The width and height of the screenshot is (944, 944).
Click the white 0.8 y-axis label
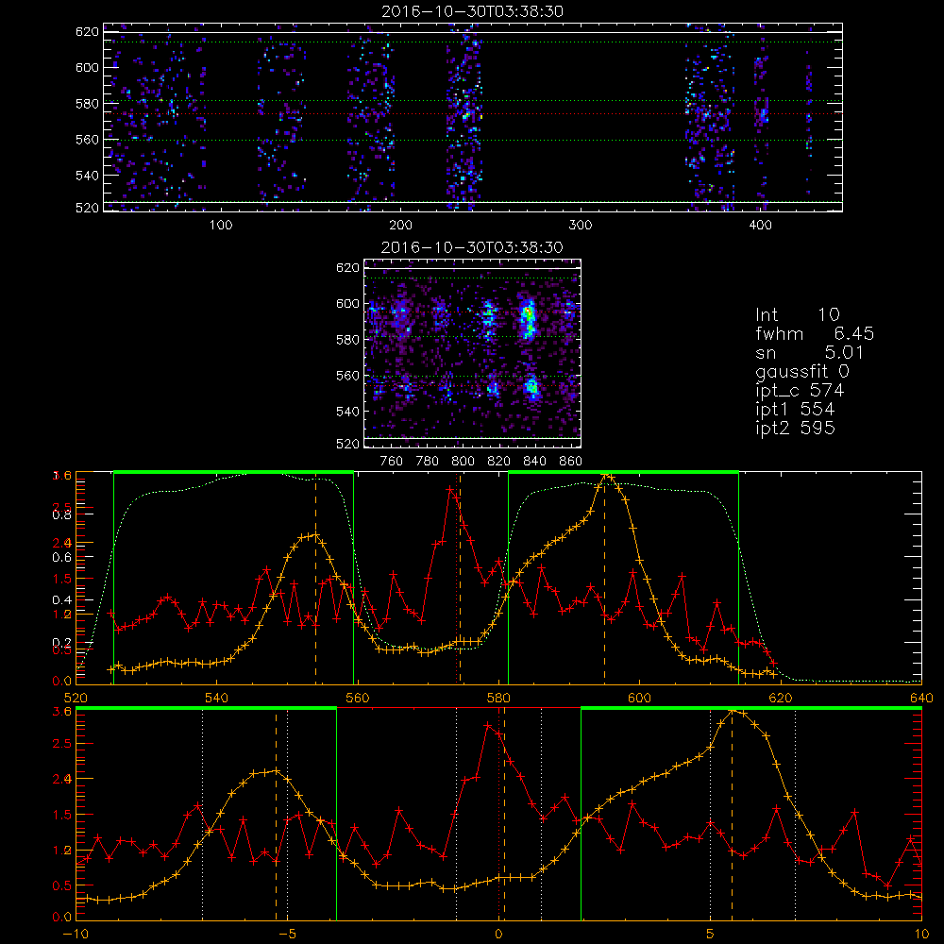pyautogui.click(x=62, y=514)
